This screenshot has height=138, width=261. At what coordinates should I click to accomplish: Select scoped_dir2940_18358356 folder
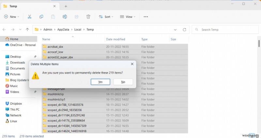(115, 110)
